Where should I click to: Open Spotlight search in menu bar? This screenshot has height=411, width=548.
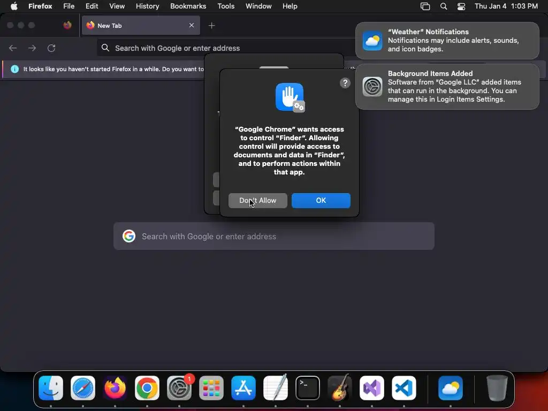point(444,6)
